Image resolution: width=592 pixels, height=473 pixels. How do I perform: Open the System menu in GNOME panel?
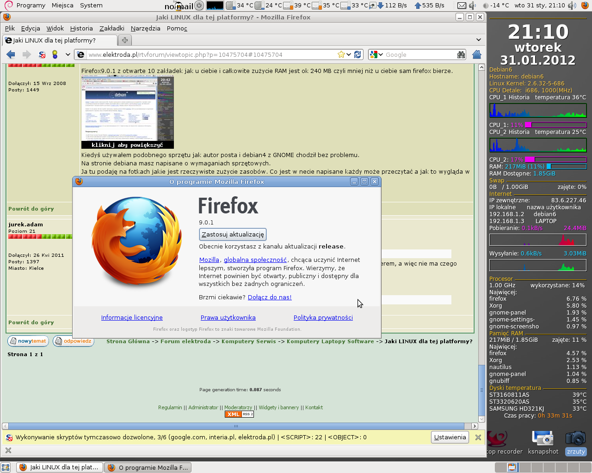click(91, 6)
